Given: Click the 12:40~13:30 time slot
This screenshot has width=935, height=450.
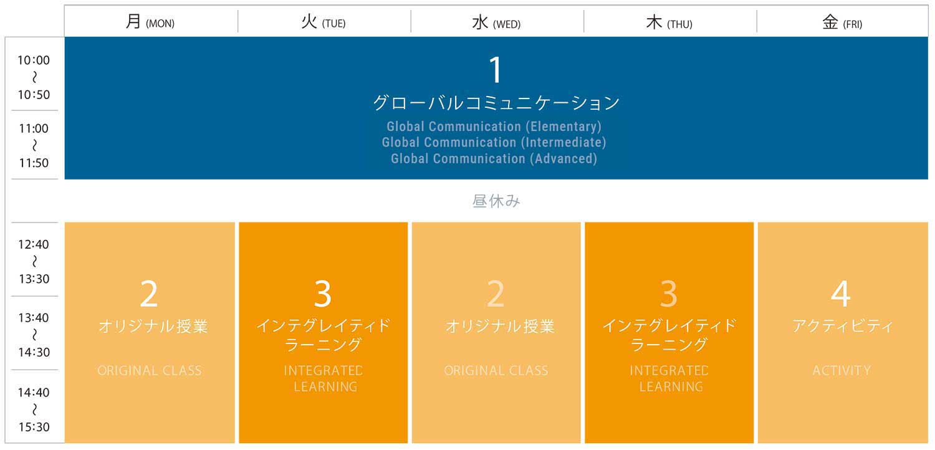Looking at the screenshot, I should pyautogui.click(x=34, y=261).
